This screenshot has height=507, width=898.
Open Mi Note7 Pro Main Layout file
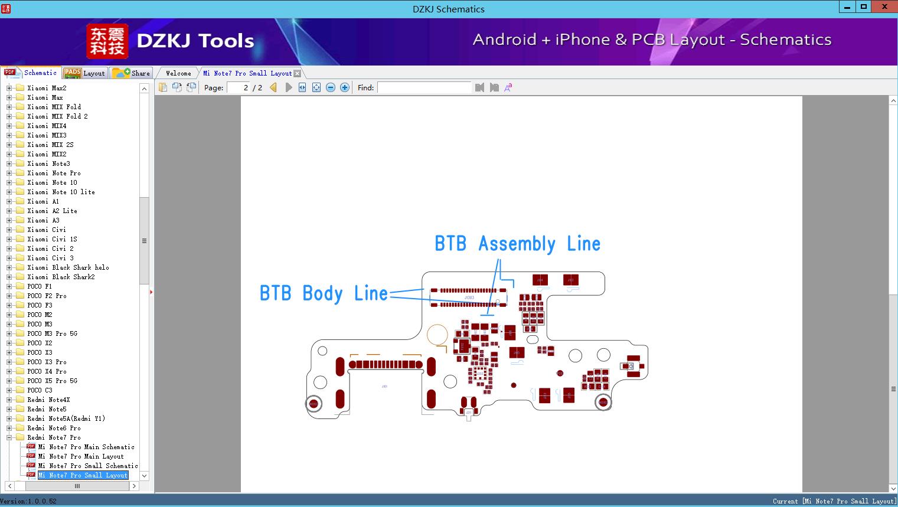(81, 456)
